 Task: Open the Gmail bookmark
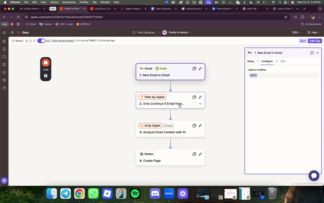tap(31, 24)
